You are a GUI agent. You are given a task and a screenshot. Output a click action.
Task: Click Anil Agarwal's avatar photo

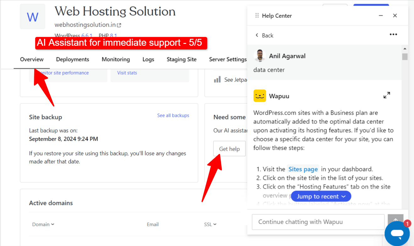[x=260, y=56]
